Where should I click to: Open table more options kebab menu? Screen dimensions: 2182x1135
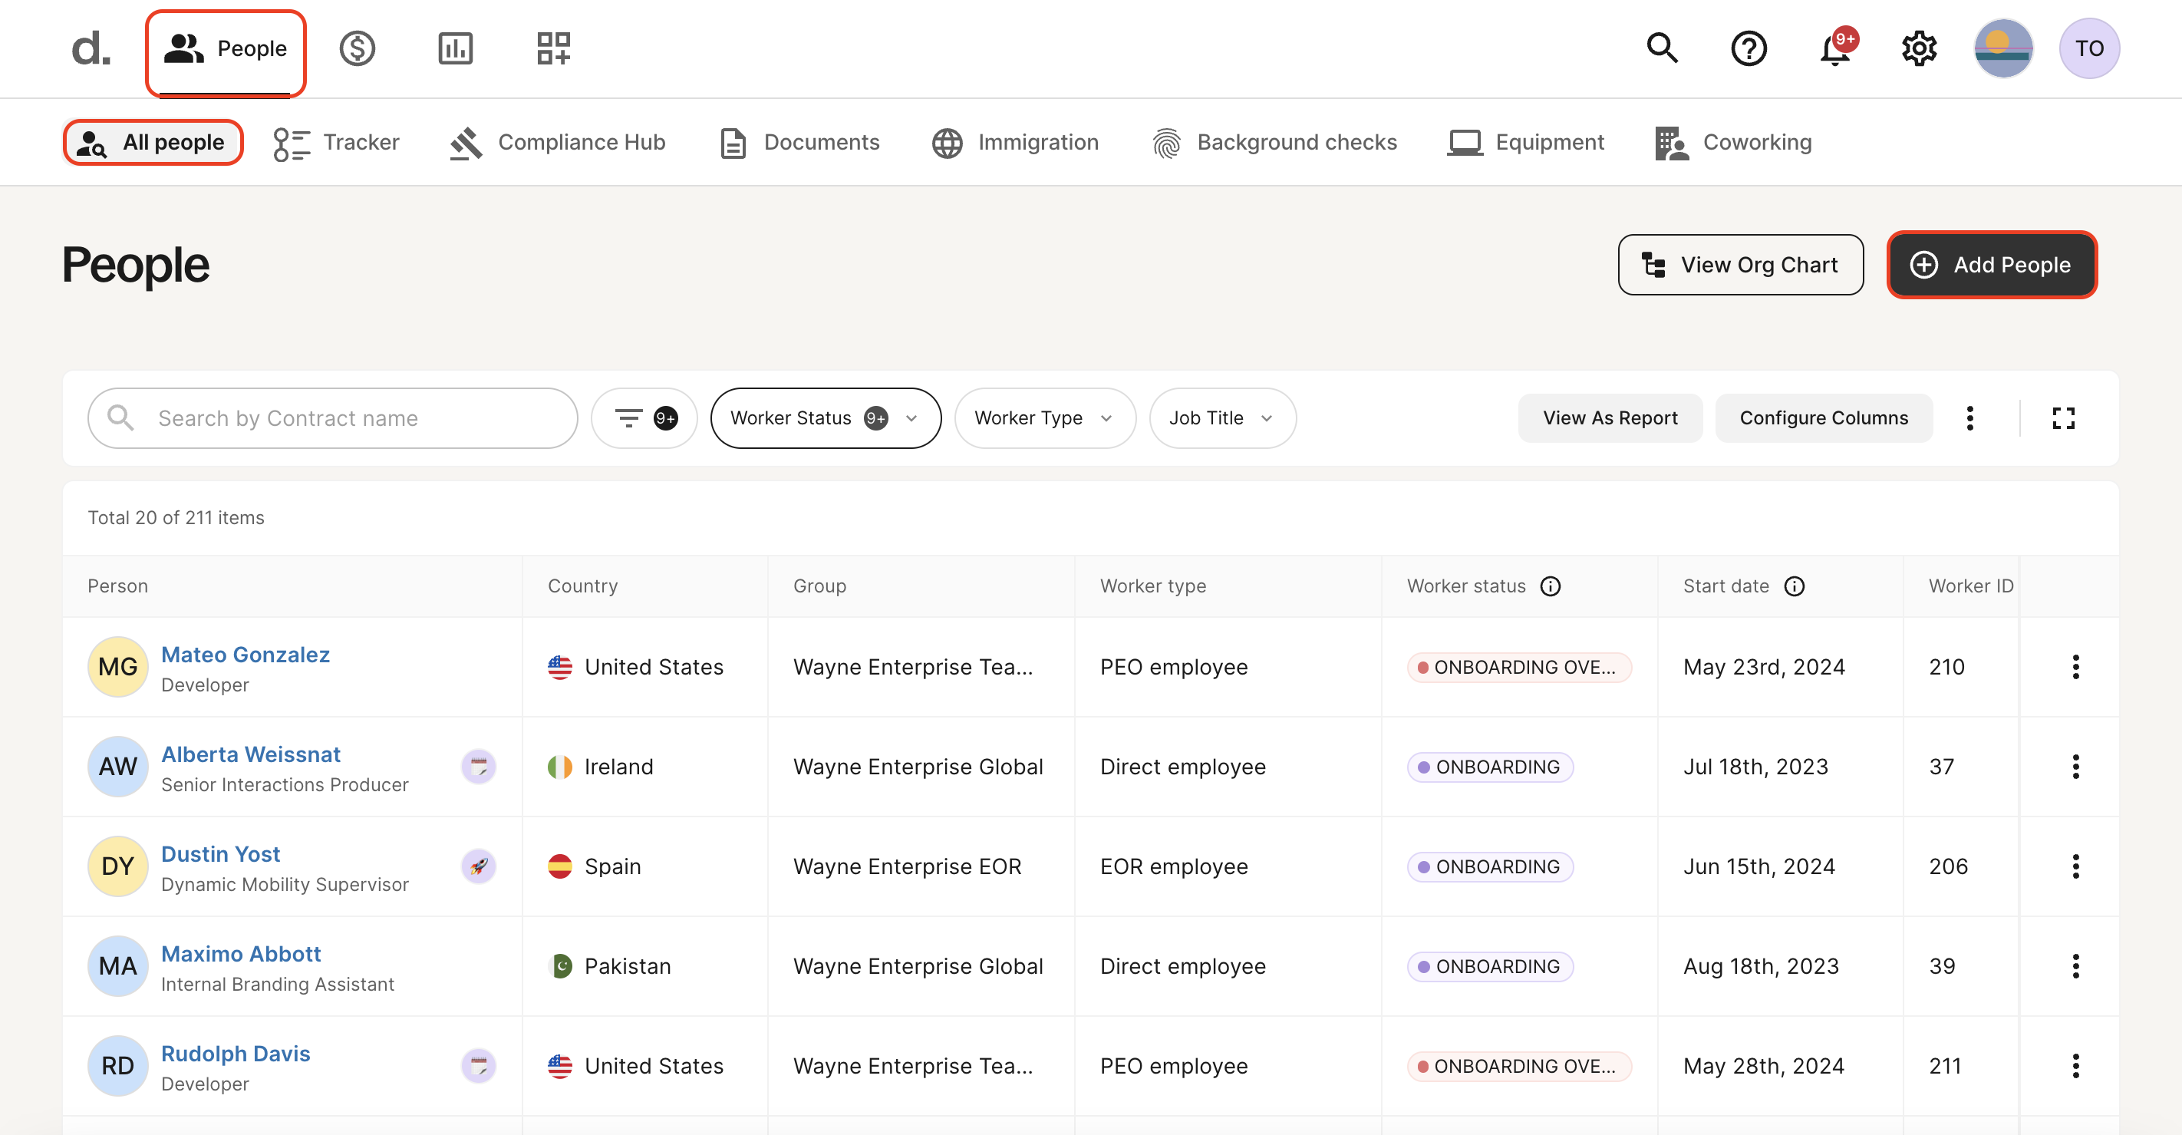[1970, 418]
